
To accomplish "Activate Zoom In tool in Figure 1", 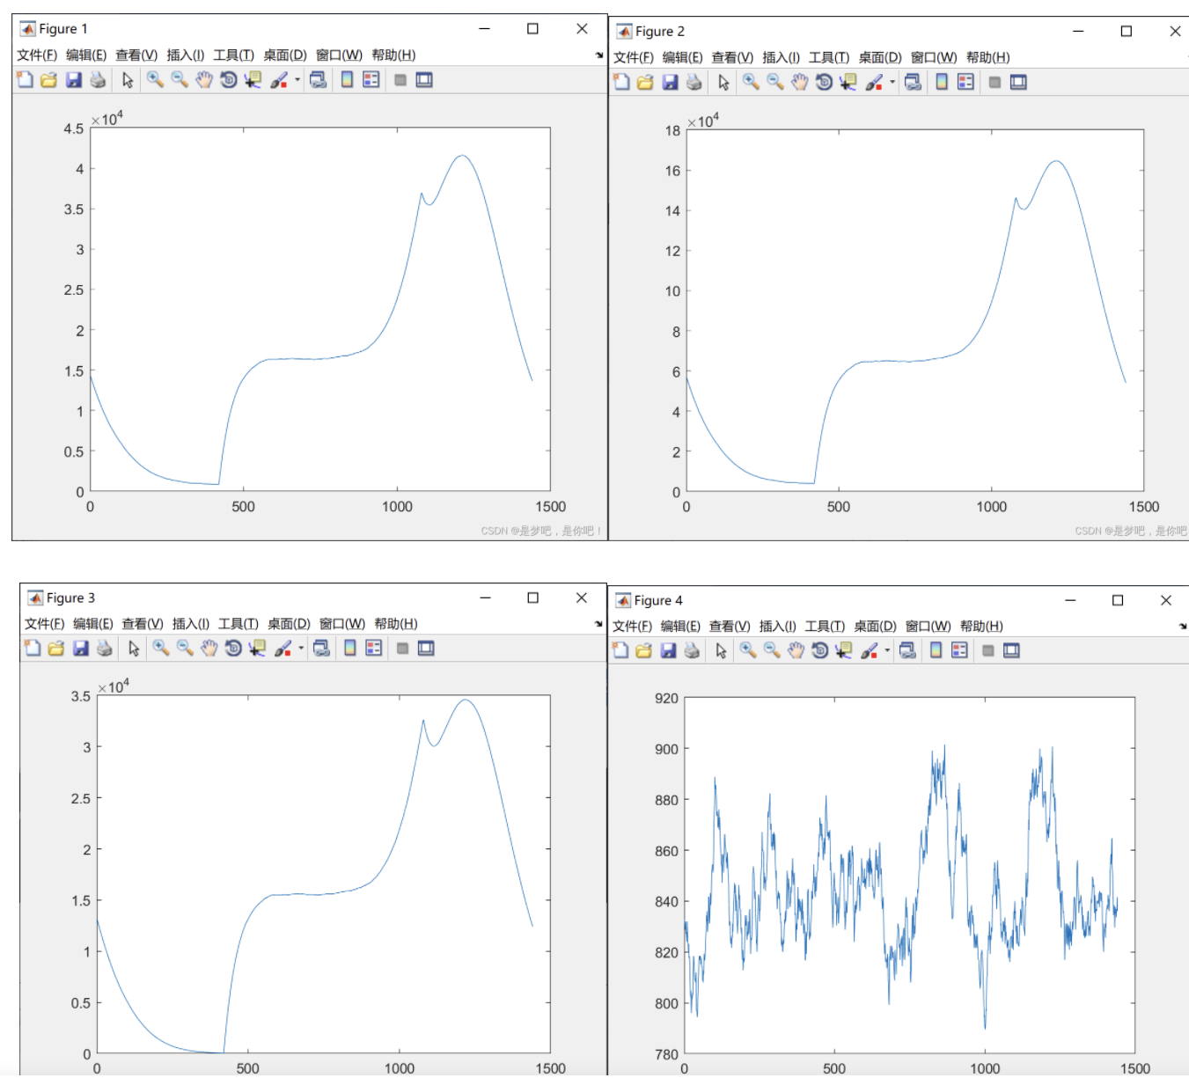I will tap(155, 80).
